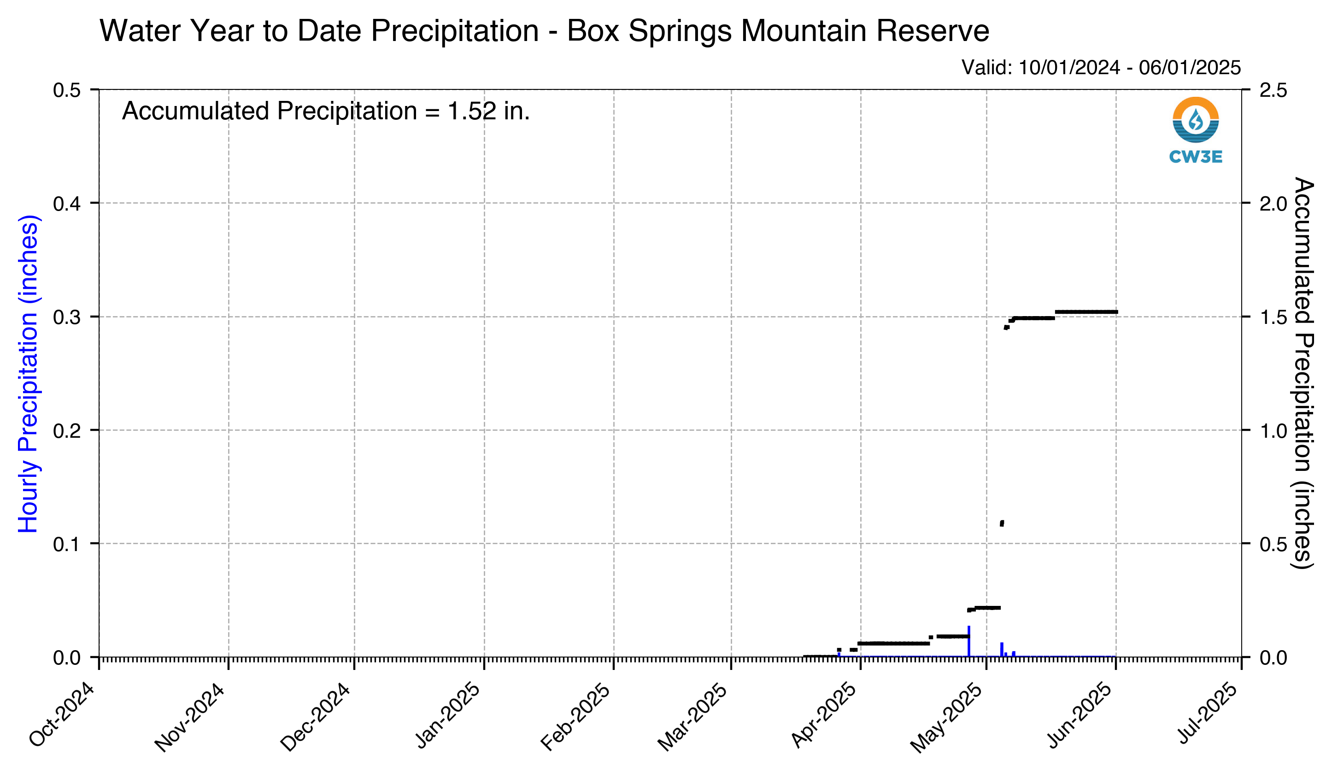The height and width of the screenshot is (775, 1332).
Task: Click the Accumulated Precipitation = 1.52 in. label
Action: (326, 111)
